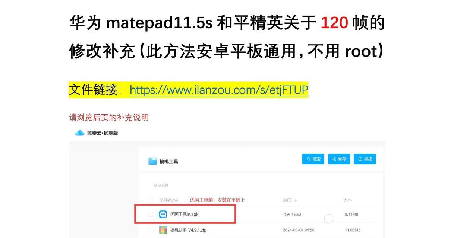Click the 搞机工具 folder title text
This screenshot has height=238, width=454.
click(169, 161)
